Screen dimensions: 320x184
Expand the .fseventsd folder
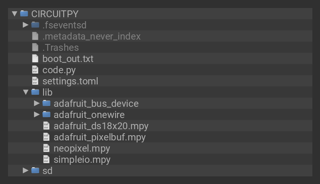point(26,25)
